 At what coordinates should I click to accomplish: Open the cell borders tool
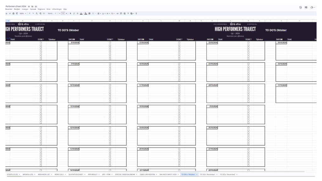pos(89,13)
